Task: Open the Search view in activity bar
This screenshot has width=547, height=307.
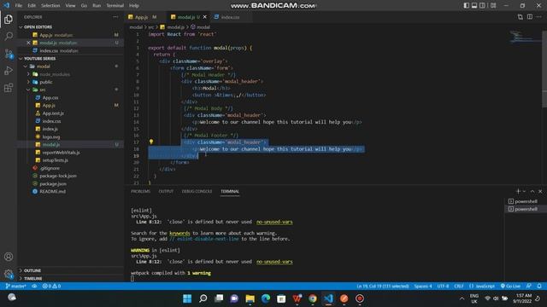Action: coord(9,36)
